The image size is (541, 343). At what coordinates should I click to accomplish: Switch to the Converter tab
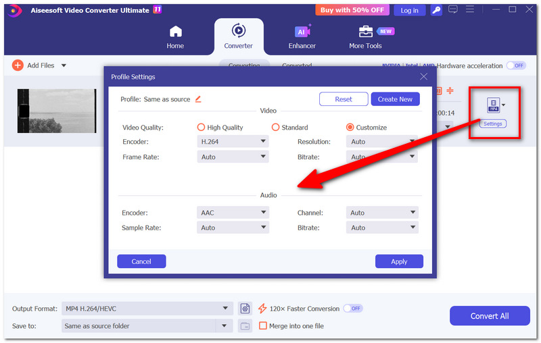click(239, 37)
